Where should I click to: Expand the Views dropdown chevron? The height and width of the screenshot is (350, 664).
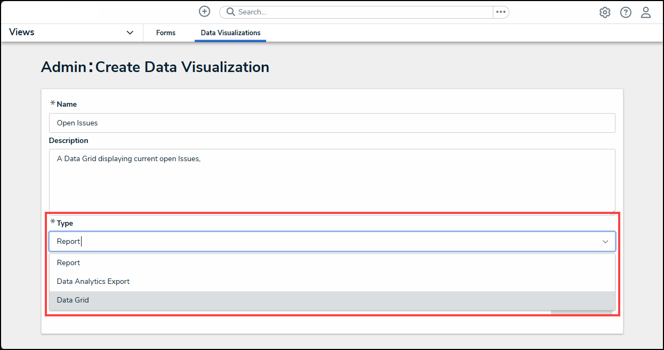tap(130, 33)
